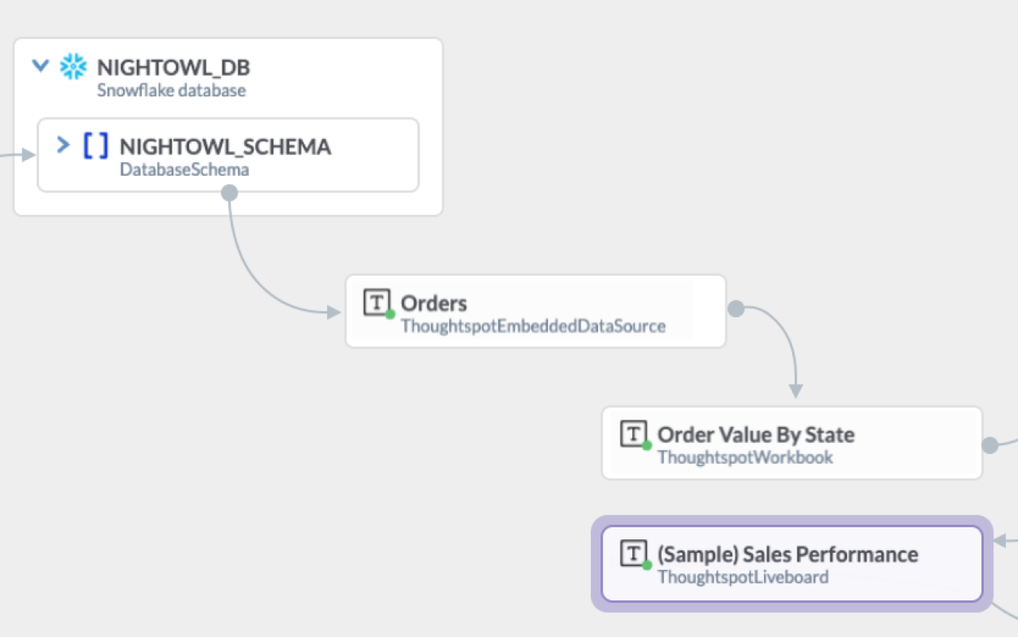Open the Orders data source node
1018x637 pixels.
(535, 311)
